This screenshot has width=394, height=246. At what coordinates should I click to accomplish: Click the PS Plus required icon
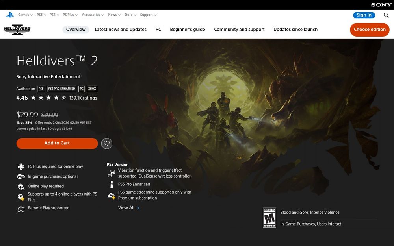21,166
